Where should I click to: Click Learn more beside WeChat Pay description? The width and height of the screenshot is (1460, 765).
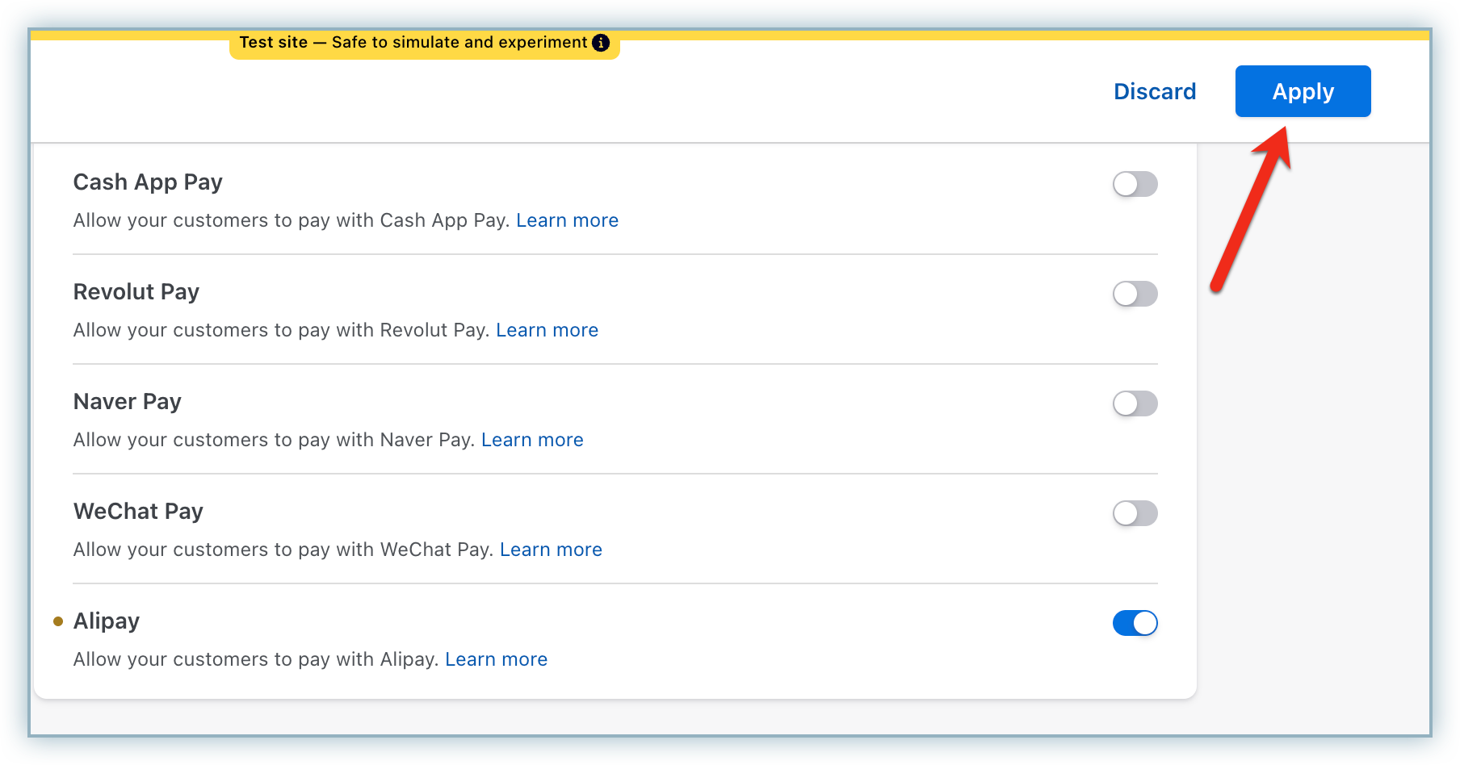tap(551, 550)
